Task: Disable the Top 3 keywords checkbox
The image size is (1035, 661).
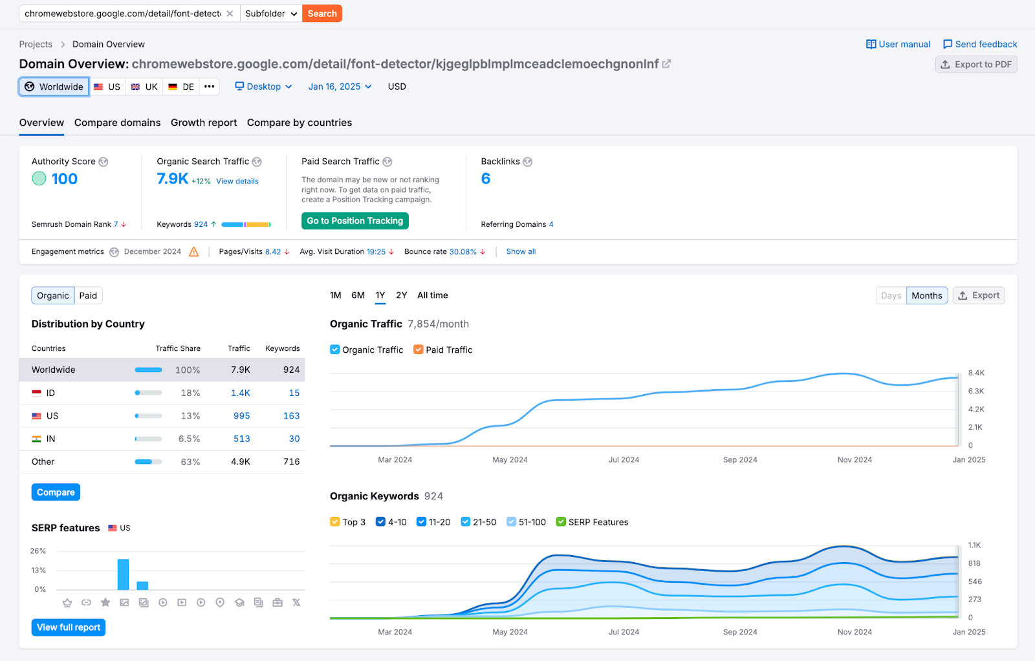Action: pos(335,522)
